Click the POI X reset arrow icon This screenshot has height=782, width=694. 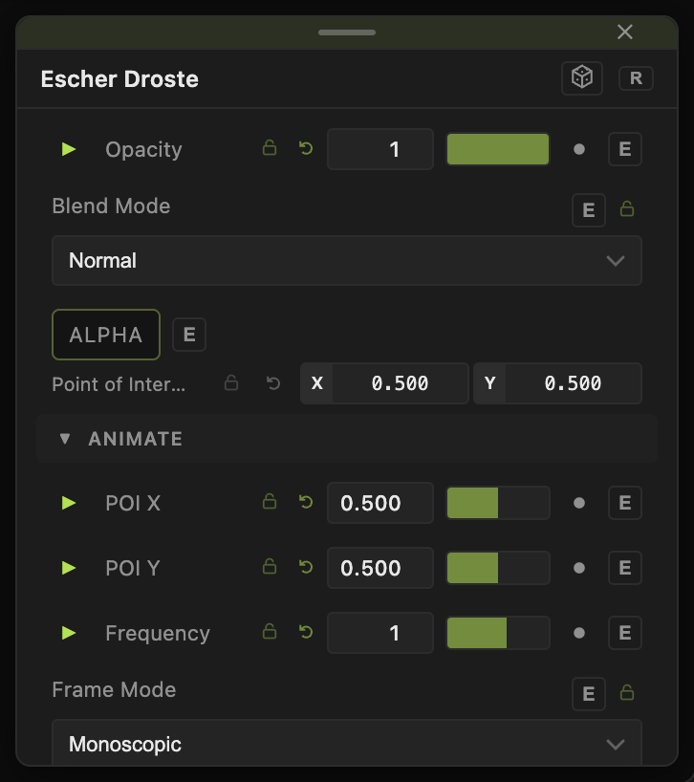(x=306, y=502)
